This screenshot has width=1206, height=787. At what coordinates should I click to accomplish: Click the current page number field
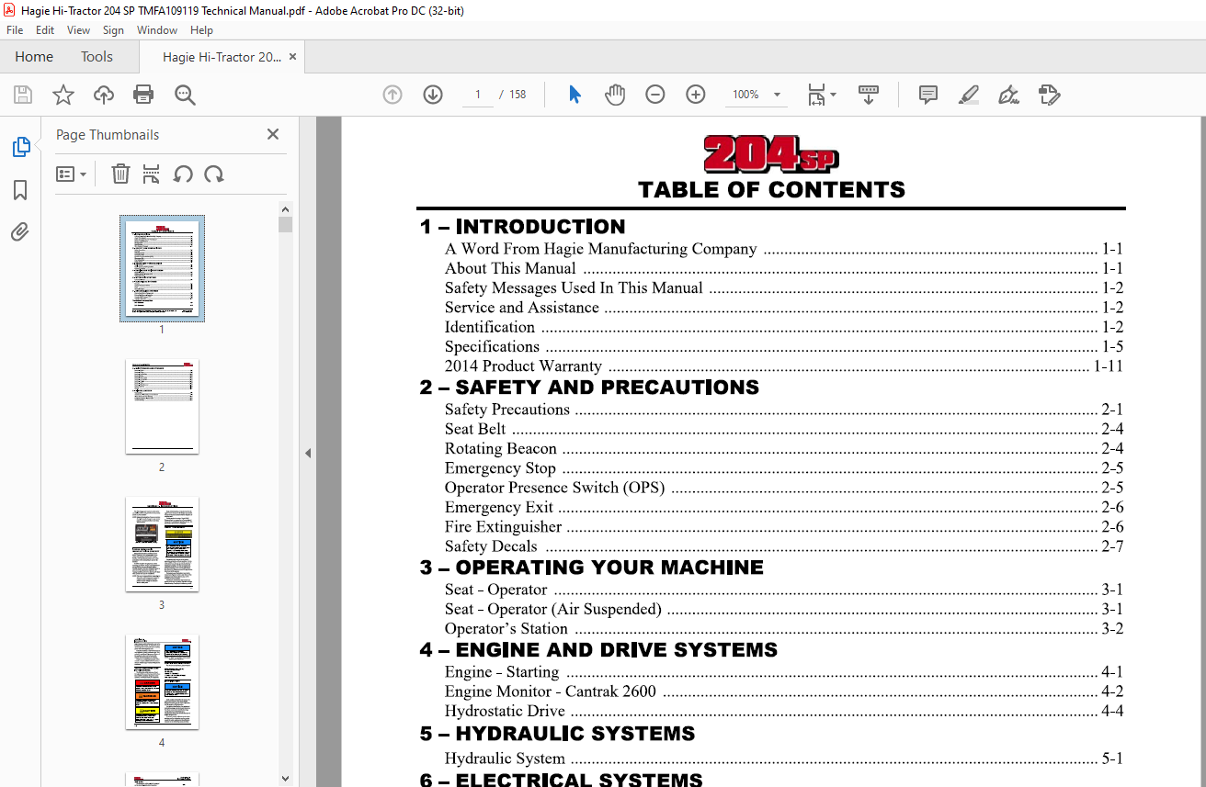coord(478,95)
